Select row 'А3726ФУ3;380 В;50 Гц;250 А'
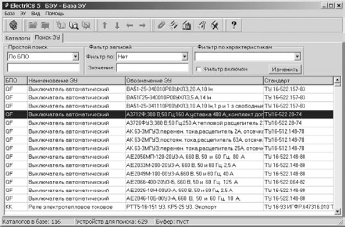 [x=169, y=123]
